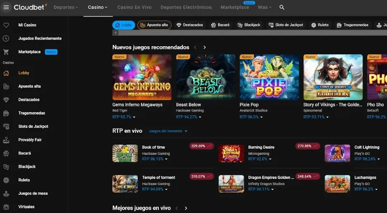Open Burning Desire game thumbnail
387x213 pixels.
pos(231,153)
